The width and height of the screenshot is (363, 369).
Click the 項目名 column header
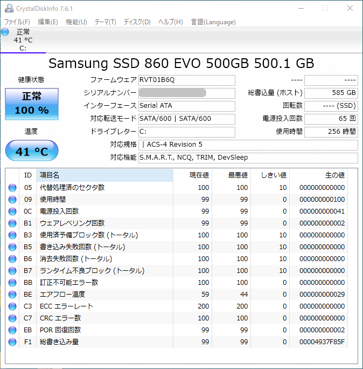pos(105,175)
